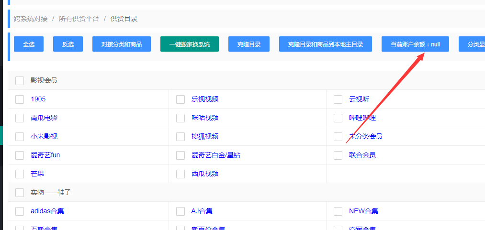The width and height of the screenshot is (485, 230).
Task: Tick the checkbox next to 1905
Action: (20, 99)
